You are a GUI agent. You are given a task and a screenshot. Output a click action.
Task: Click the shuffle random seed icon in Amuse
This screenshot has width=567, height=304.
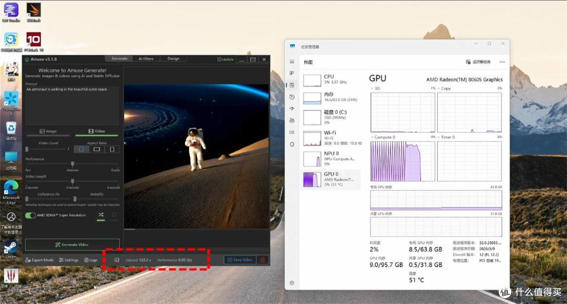coord(101,215)
